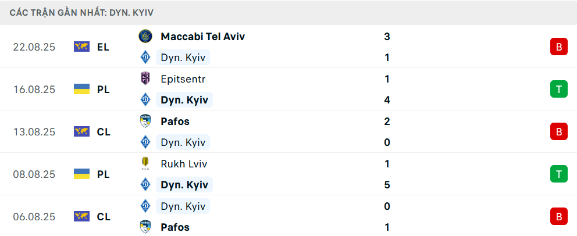Click the Maccabi Tel Aviv club crest
The image size is (577, 236).
point(145,37)
